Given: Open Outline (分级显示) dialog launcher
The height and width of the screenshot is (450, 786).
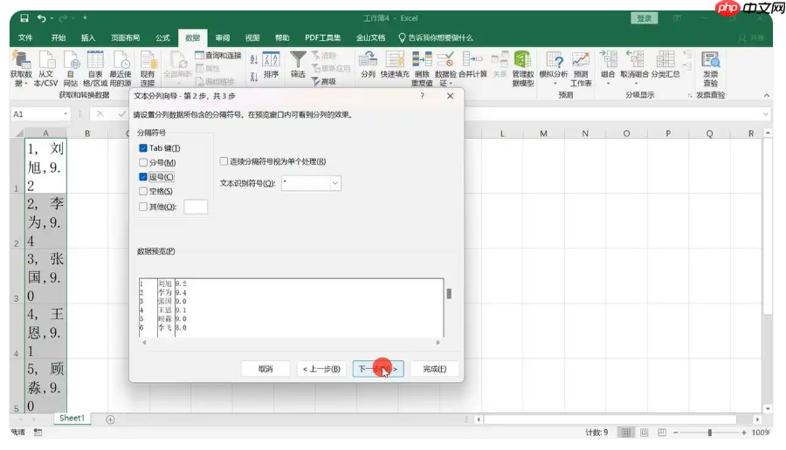Looking at the screenshot, I should [x=690, y=95].
